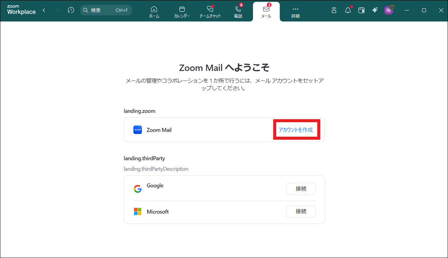The height and width of the screenshot is (258, 448).
Task: Minimize the Zoom Workplace window
Action: 407,10
